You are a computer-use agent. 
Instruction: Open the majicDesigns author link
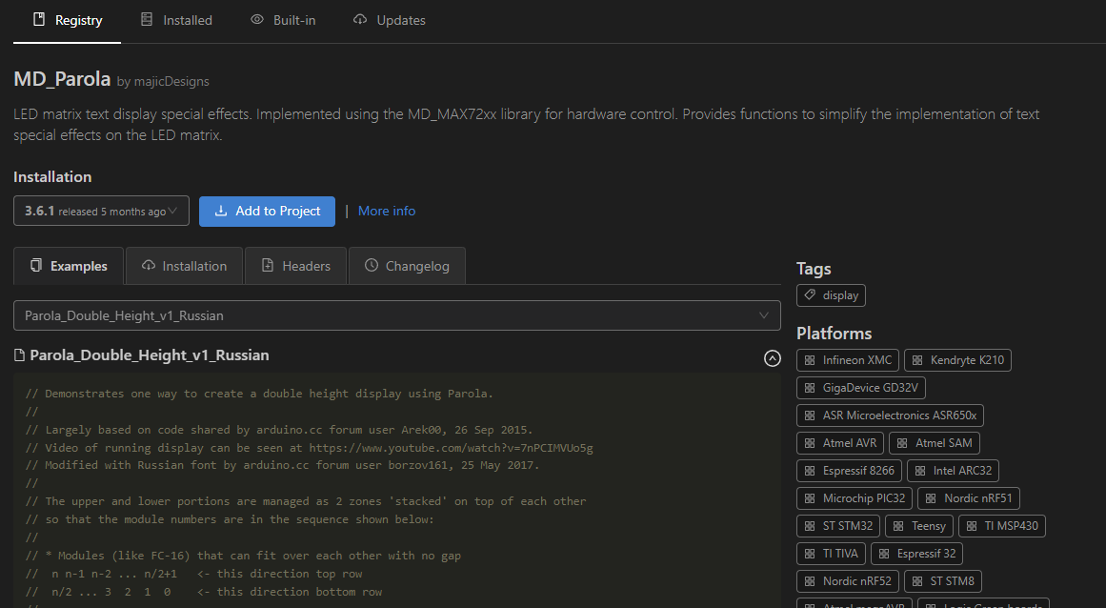pos(171,81)
